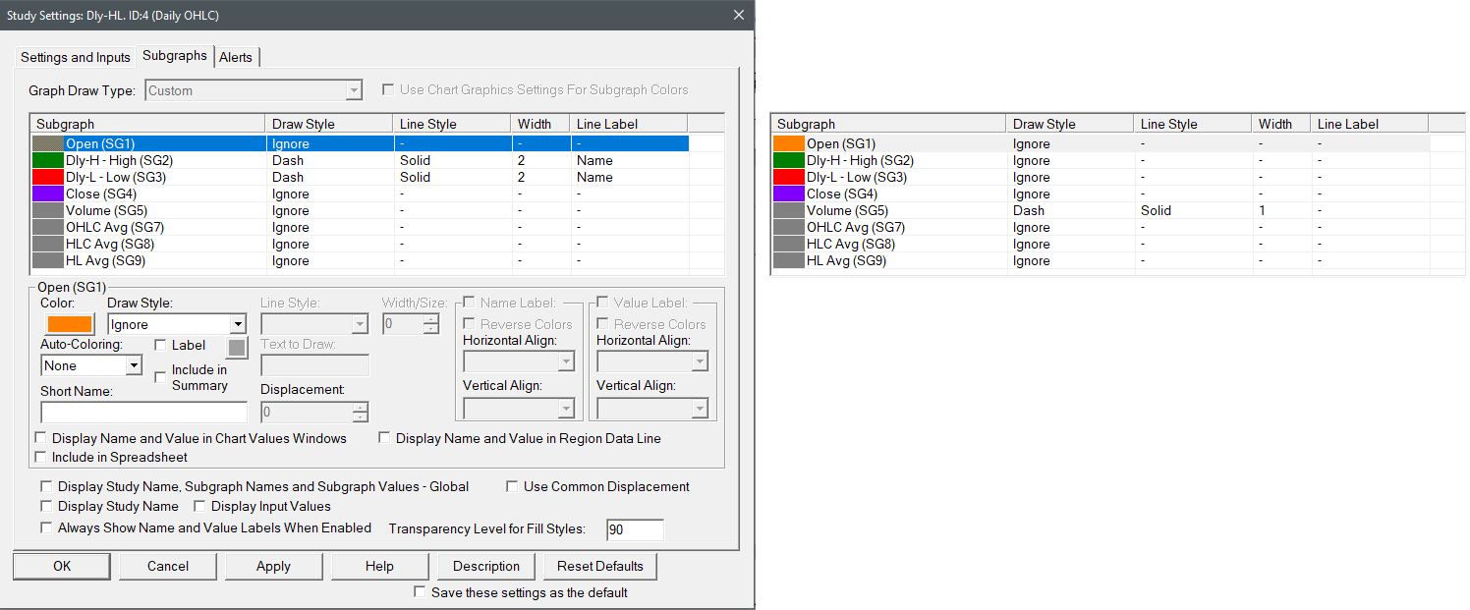Check Save these settings as the default
The height and width of the screenshot is (610, 1470).
(421, 592)
